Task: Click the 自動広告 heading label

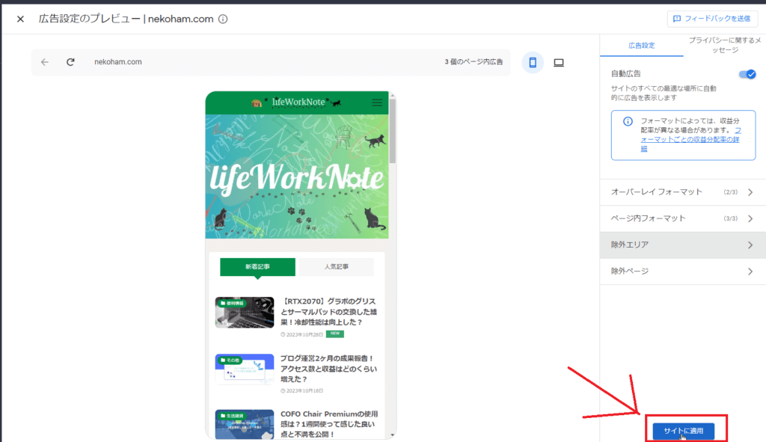Action: tap(626, 74)
